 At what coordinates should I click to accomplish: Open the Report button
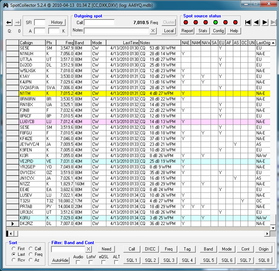187,31
